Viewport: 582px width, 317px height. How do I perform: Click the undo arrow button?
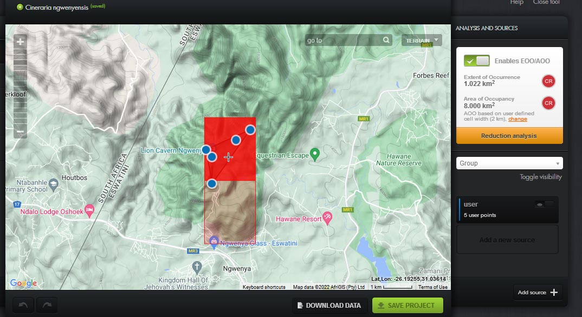coord(23,306)
